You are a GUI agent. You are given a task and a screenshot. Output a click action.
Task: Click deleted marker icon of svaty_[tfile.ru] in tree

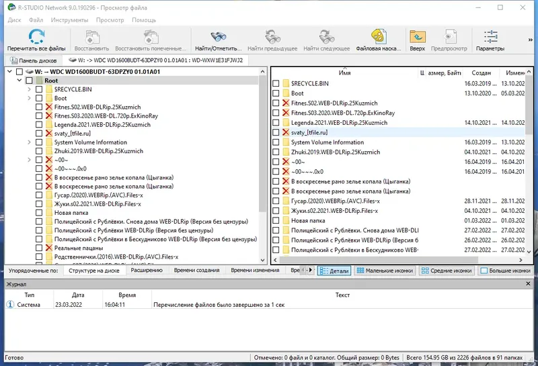[x=48, y=134]
